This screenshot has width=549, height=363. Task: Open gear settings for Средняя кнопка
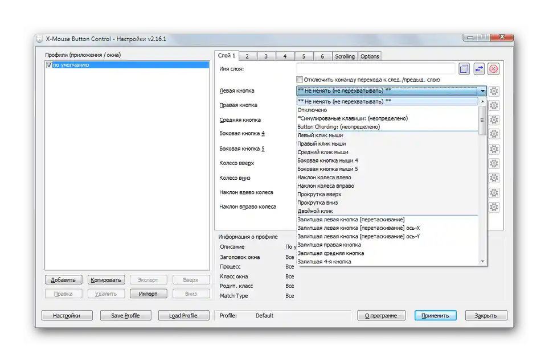pyautogui.click(x=494, y=120)
